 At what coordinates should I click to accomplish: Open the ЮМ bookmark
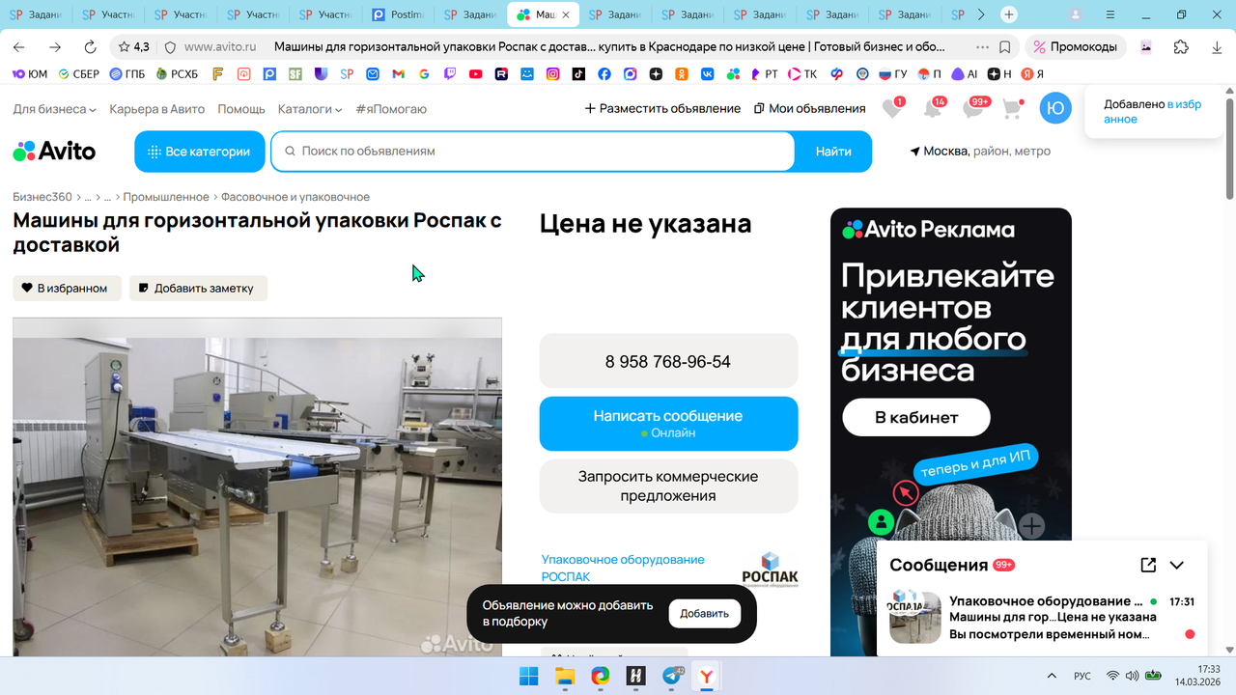click(x=30, y=73)
